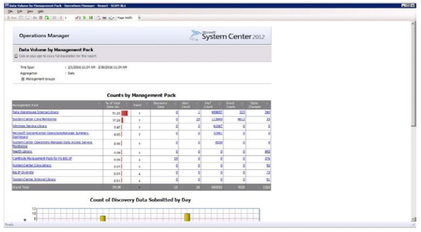Click the vertical scrollbar down arrow
Image resolution: width=421 pixels, height=232 pixels.
[414, 219]
